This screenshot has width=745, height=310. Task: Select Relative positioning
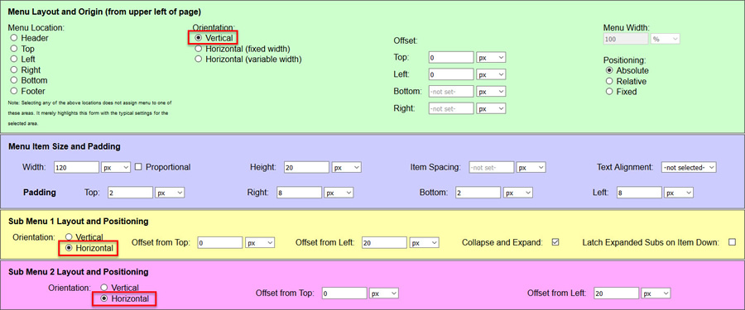coord(609,81)
